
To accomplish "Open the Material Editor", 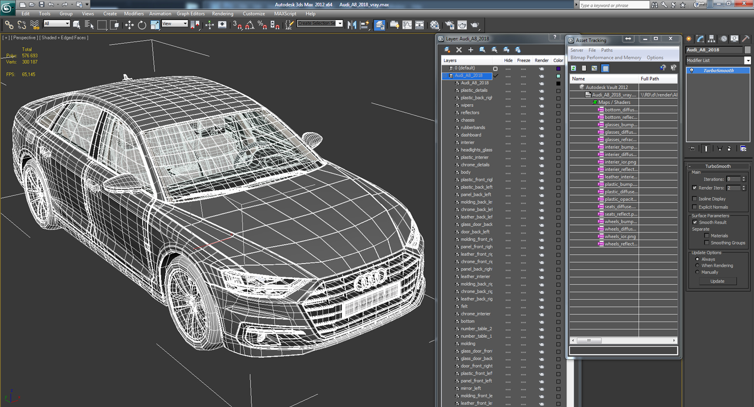I will [x=435, y=24].
